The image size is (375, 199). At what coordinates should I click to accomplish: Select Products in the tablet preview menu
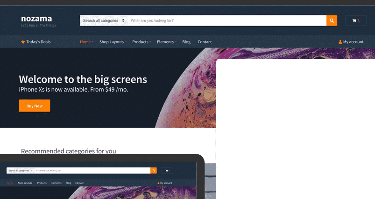[42, 183]
